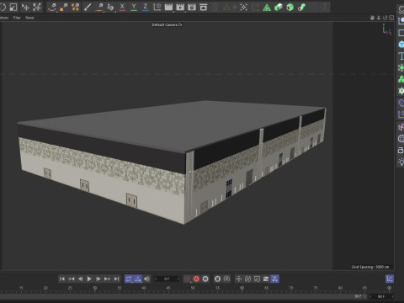Open the green flower effector sidebar icon
Screen dimensions: 404x303
pos(401,91)
